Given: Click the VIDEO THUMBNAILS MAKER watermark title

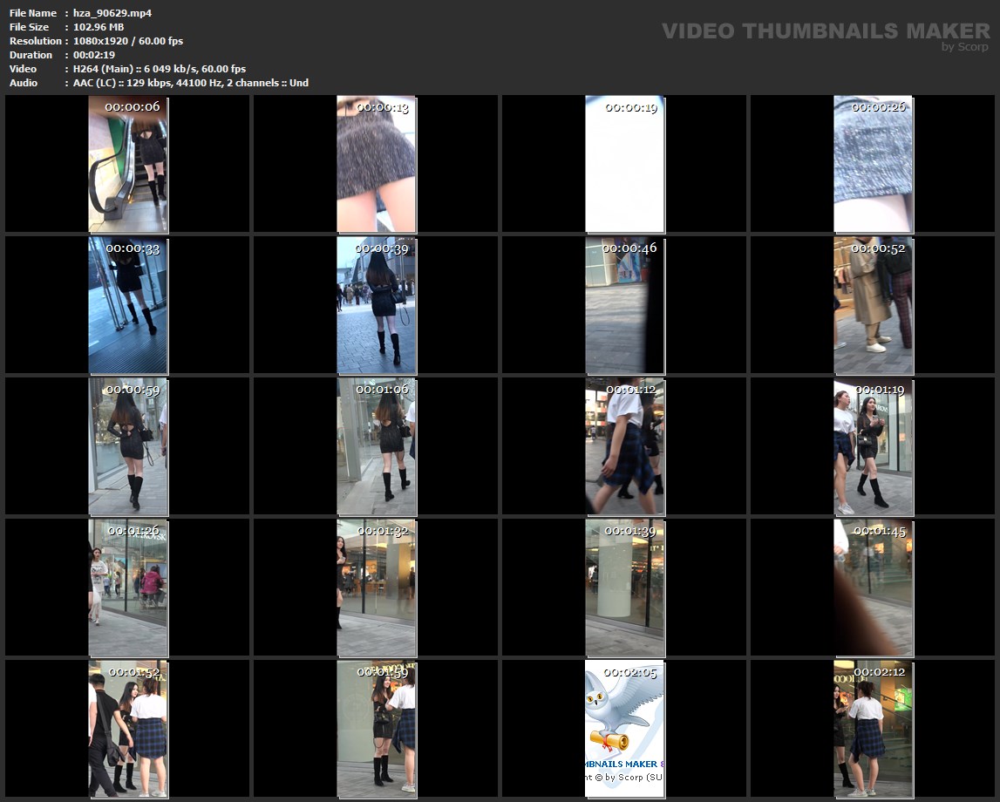Looking at the screenshot, I should (825, 31).
